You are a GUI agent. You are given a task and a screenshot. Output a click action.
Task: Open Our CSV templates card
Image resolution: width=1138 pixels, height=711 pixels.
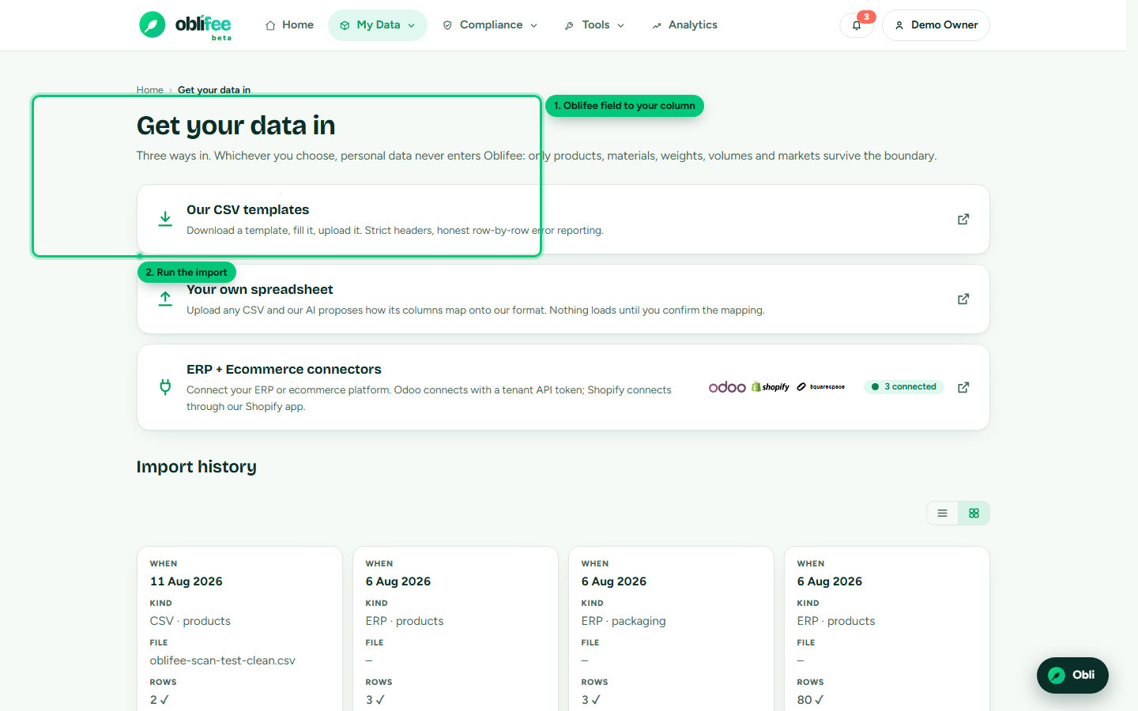pos(563,220)
